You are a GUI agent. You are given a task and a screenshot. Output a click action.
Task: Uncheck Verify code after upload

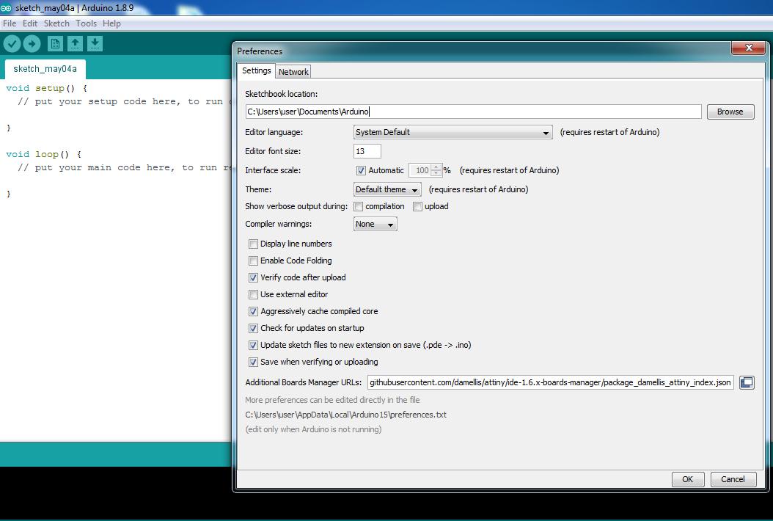pyautogui.click(x=254, y=278)
